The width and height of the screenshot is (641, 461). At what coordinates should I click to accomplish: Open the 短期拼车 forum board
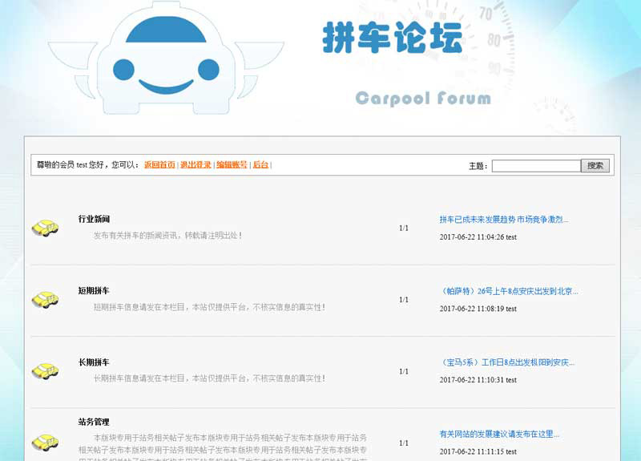(x=94, y=290)
